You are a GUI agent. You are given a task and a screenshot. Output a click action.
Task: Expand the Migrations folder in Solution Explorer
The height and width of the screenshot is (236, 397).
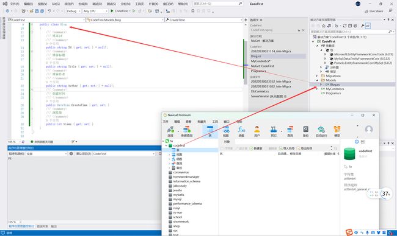pyautogui.click(x=317, y=76)
